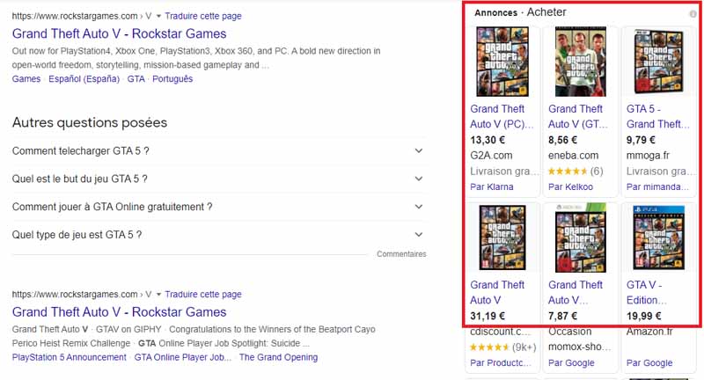Image resolution: width=704 pixels, height=380 pixels.
Task: Click the Autres questions posées heading
Action: (90, 122)
